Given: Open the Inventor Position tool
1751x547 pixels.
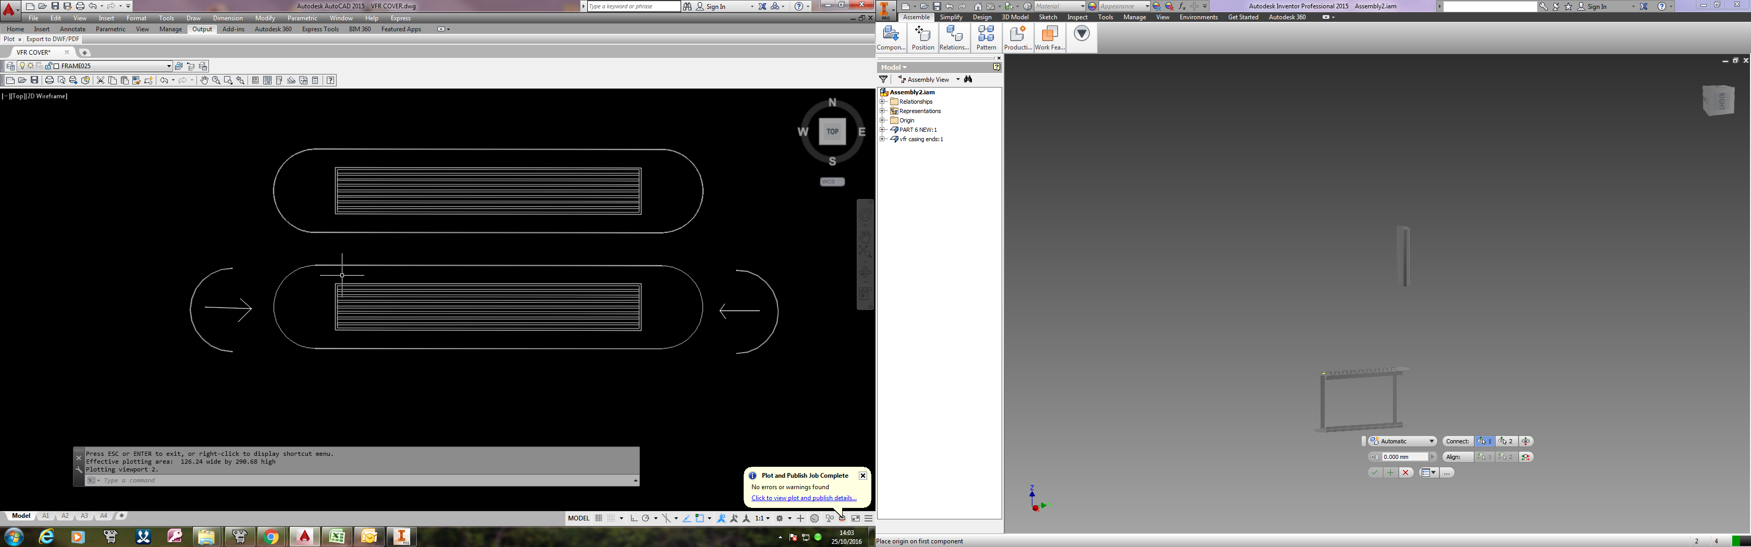Looking at the screenshot, I should (x=922, y=38).
